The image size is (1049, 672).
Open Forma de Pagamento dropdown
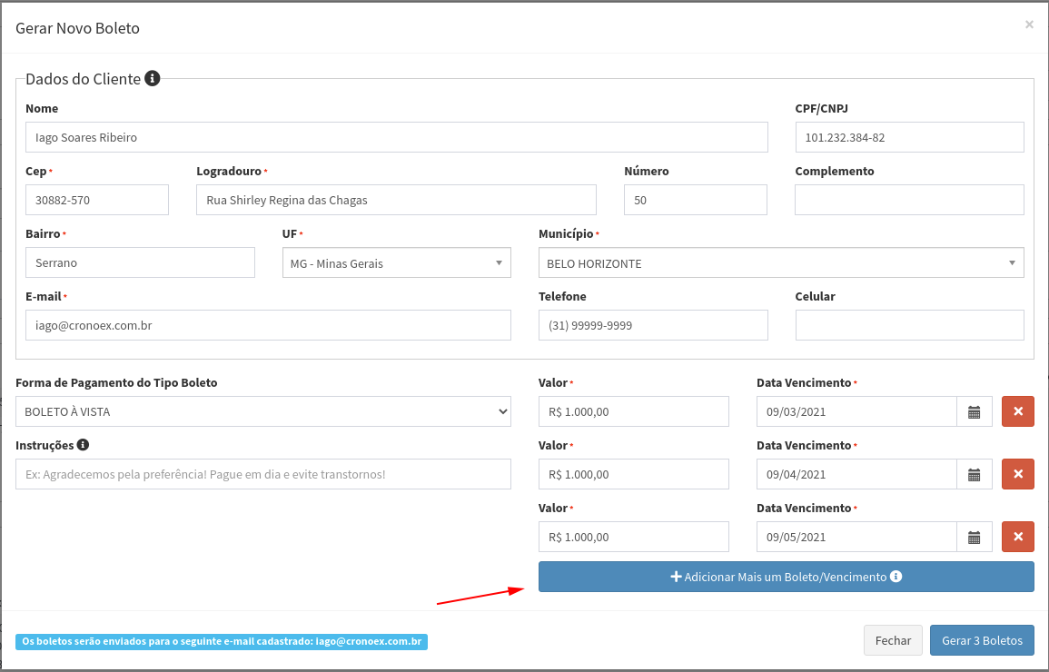(x=262, y=411)
